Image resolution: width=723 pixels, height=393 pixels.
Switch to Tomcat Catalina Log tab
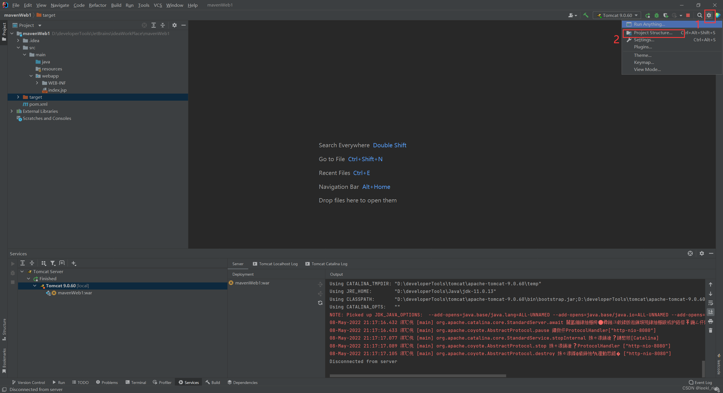pyautogui.click(x=326, y=264)
